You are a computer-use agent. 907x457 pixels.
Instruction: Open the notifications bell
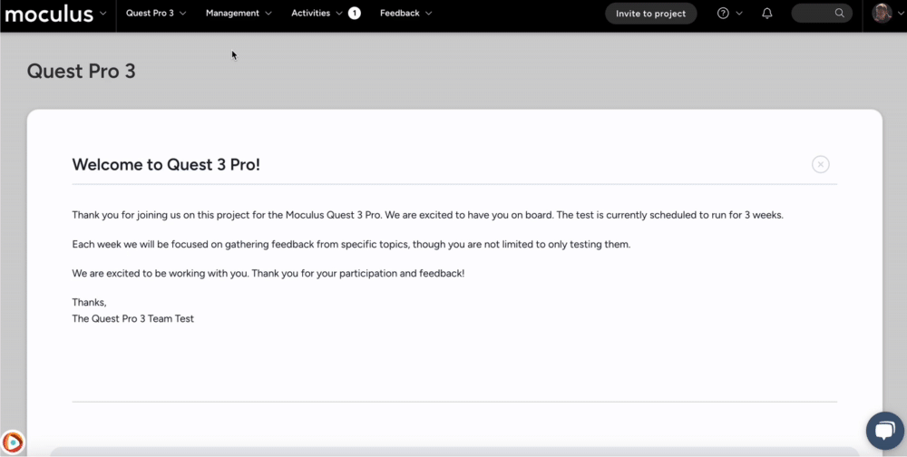(x=767, y=14)
